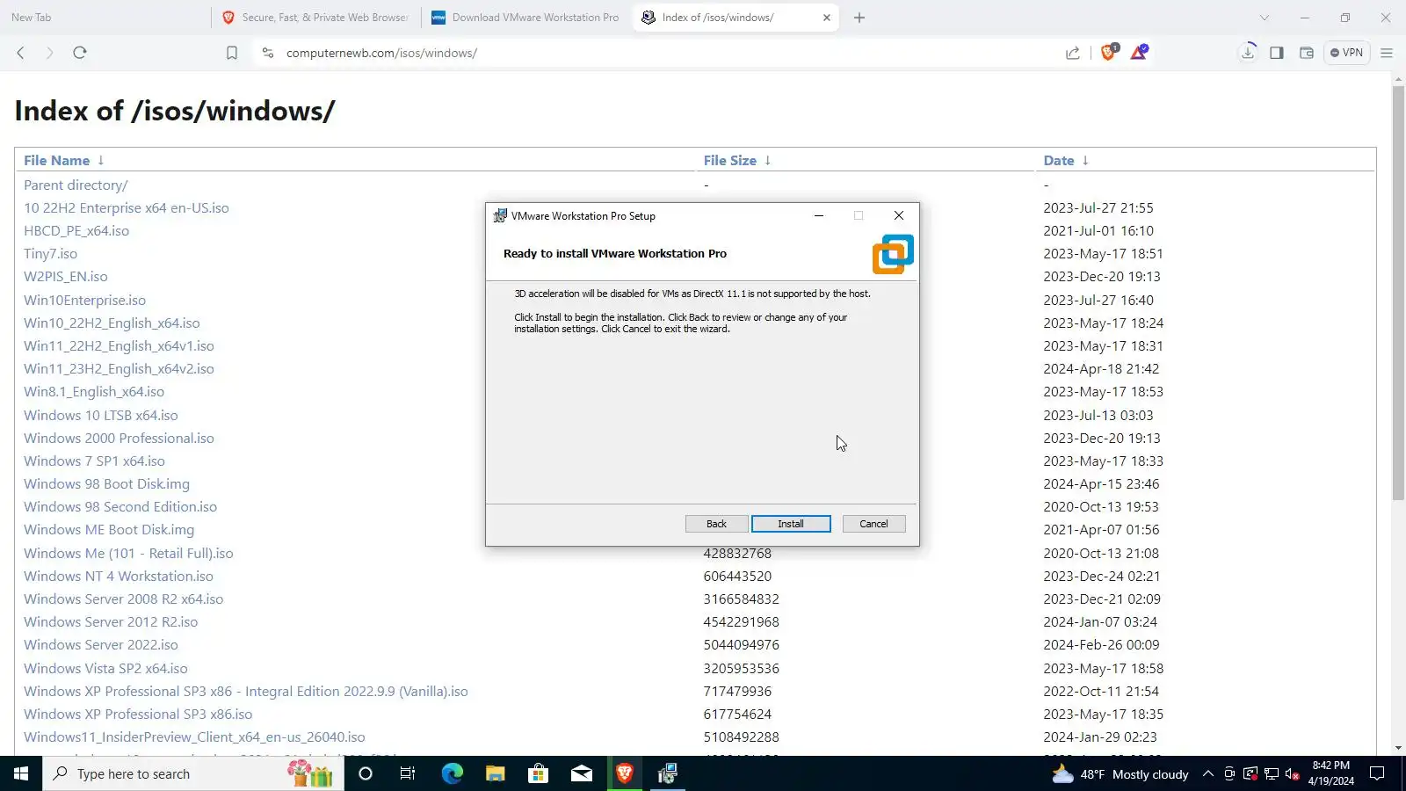Image resolution: width=1406 pixels, height=791 pixels.
Task: Download Windows 98 Second Edition.iso
Action: [120, 507]
